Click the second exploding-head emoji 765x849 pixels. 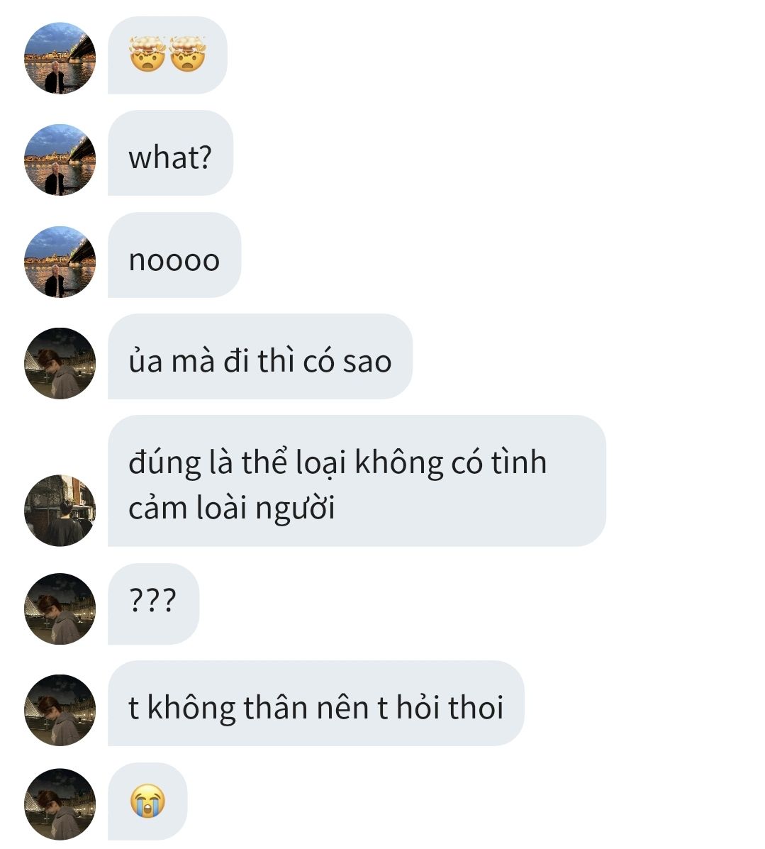pos(187,54)
